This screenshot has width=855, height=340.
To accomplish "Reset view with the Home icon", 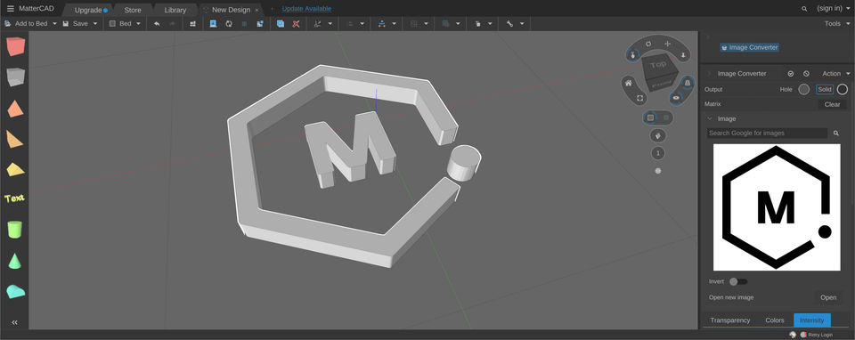I will pos(628,84).
